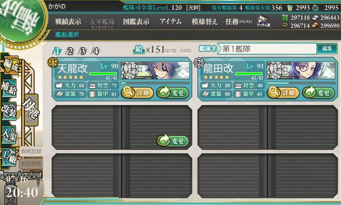Open 任務(クエスト) quest menu
The height and width of the screenshot is (205, 341).
pos(239,21)
